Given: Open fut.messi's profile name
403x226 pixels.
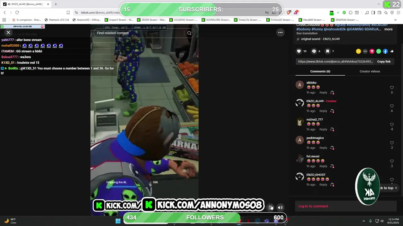Looking at the screenshot, I should 313,156.
